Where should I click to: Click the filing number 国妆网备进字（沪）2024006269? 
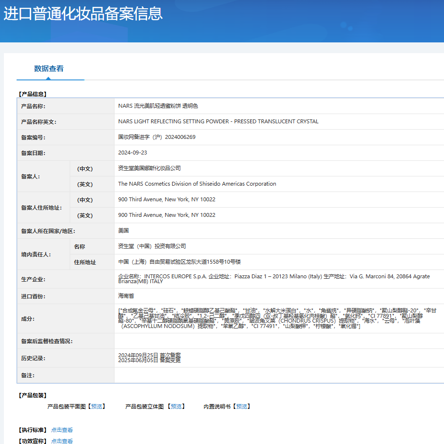pyautogui.click(x=156, y=137)
